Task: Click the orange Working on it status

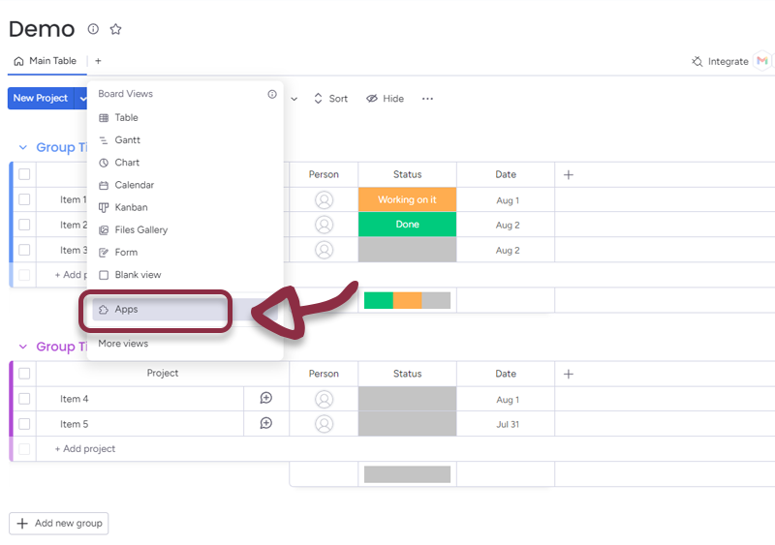Action: click(407, 199)
